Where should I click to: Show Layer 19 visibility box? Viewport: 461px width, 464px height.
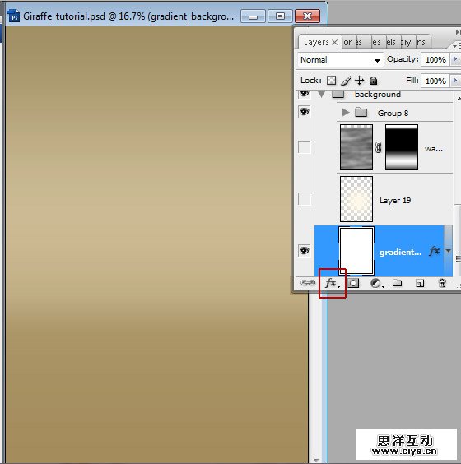pos(304,199)
